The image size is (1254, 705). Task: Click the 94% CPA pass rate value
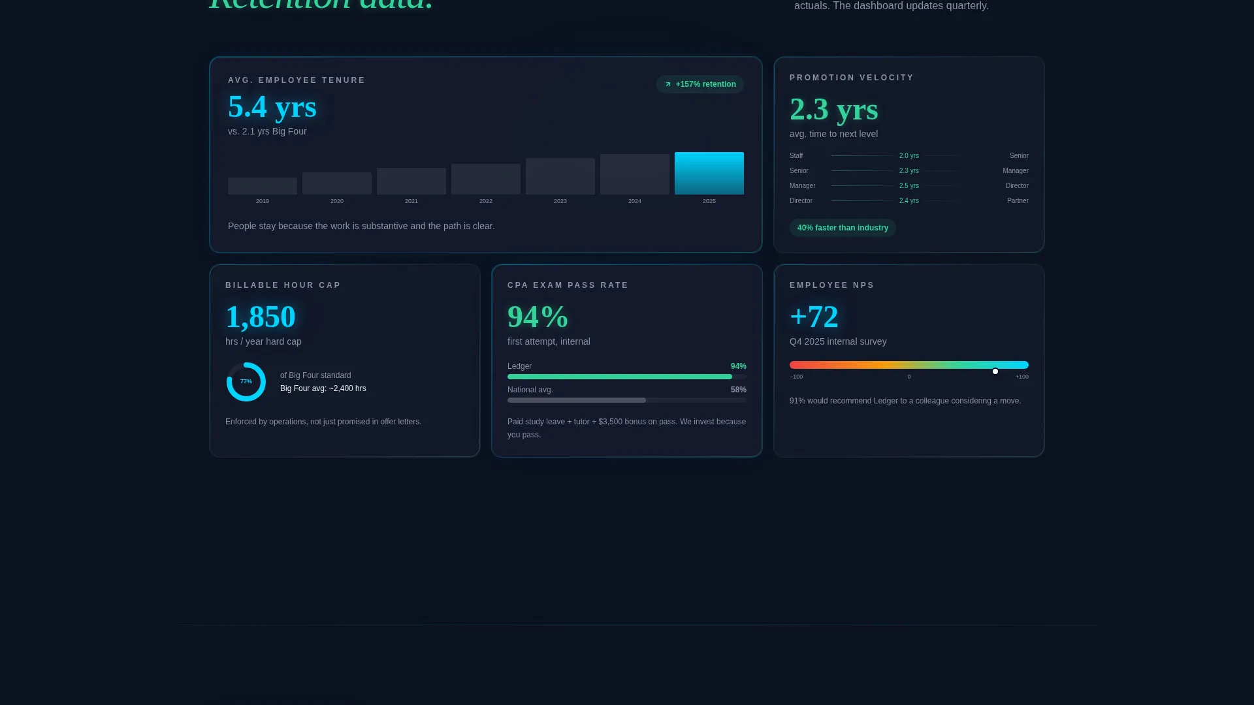pyautogui.click(x=538, y=317)
